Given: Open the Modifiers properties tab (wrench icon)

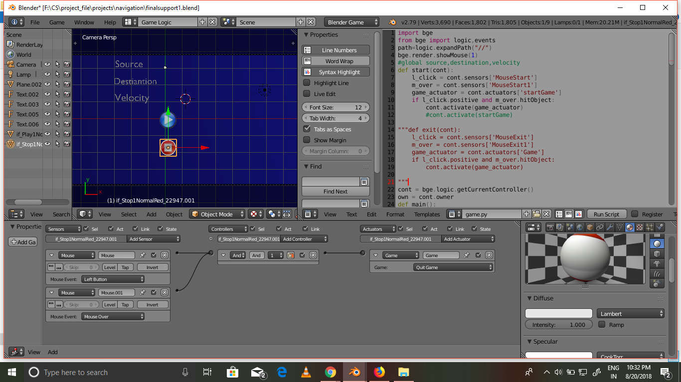Looking at the screenshot, I should tap(611, 228).
